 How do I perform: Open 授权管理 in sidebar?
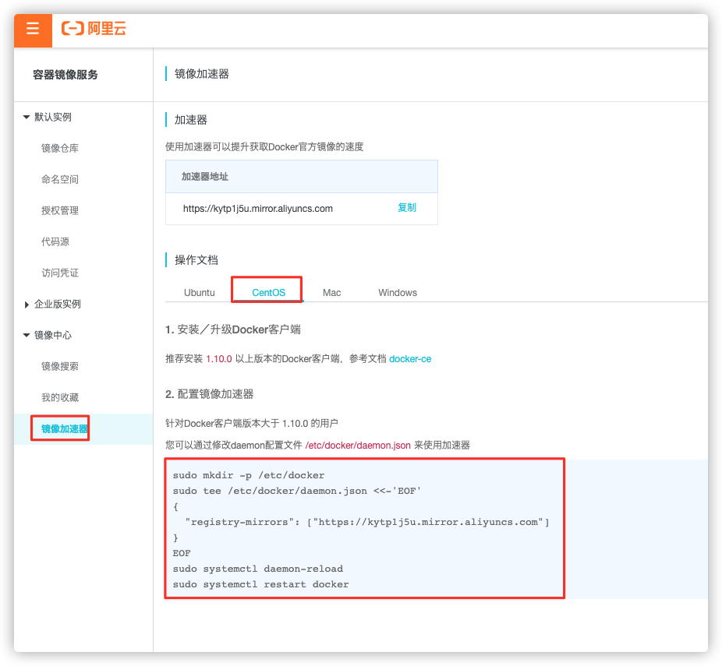click(60, 210)
